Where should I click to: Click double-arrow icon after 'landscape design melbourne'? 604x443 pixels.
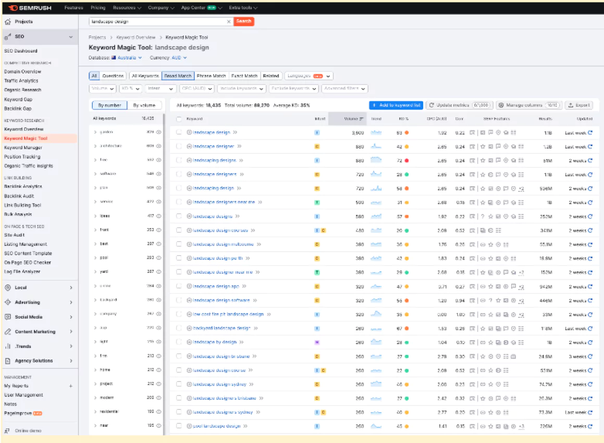pos(259,244)
